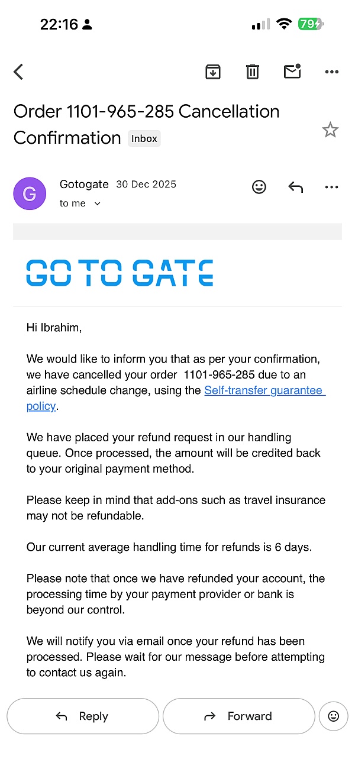This screenshot has width=355, height=769.
Task: Expand recipient details next to "to me"
Action: [98, 203]
